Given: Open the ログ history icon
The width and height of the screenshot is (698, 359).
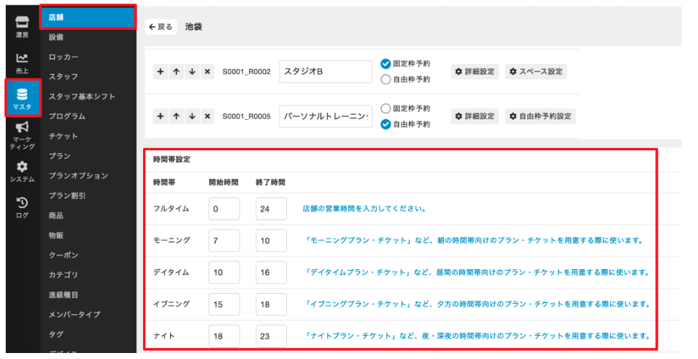Looking at the screenshot, I should tap(22, 206).
